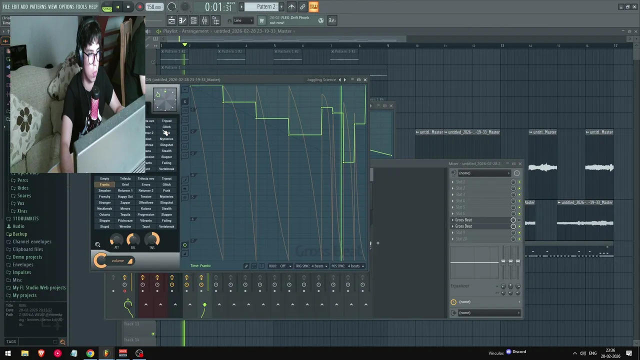Toggle Slot 2 enable LED in mixer

point(519,188)
